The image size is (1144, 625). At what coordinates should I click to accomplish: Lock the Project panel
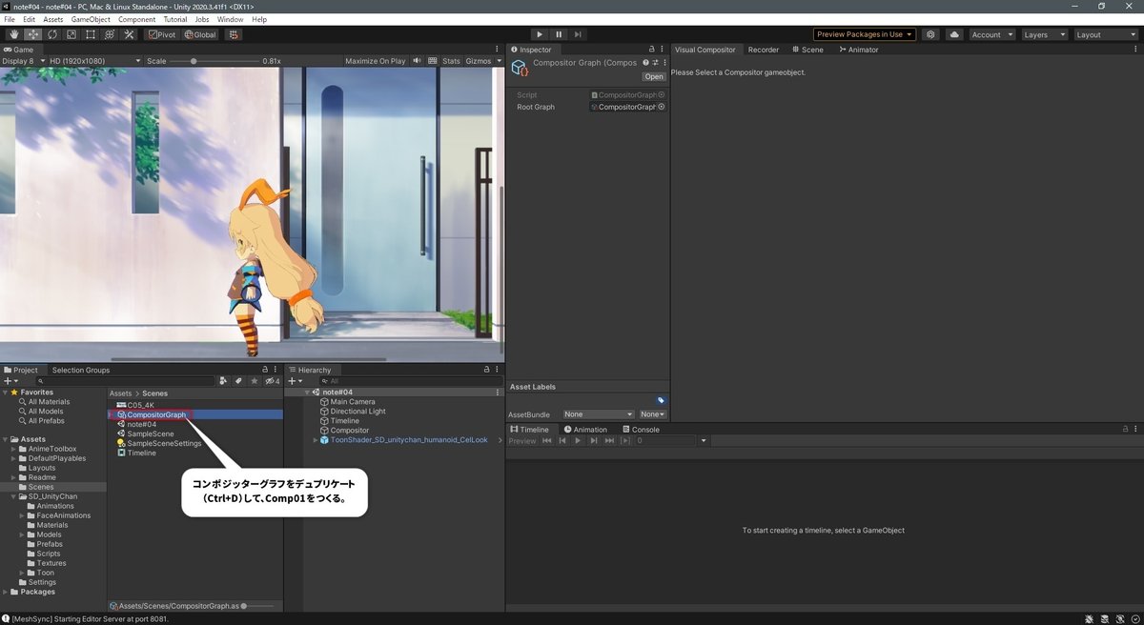(x=265, y=370)
